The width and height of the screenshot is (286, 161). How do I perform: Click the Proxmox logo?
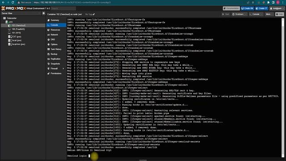point(13,8)
